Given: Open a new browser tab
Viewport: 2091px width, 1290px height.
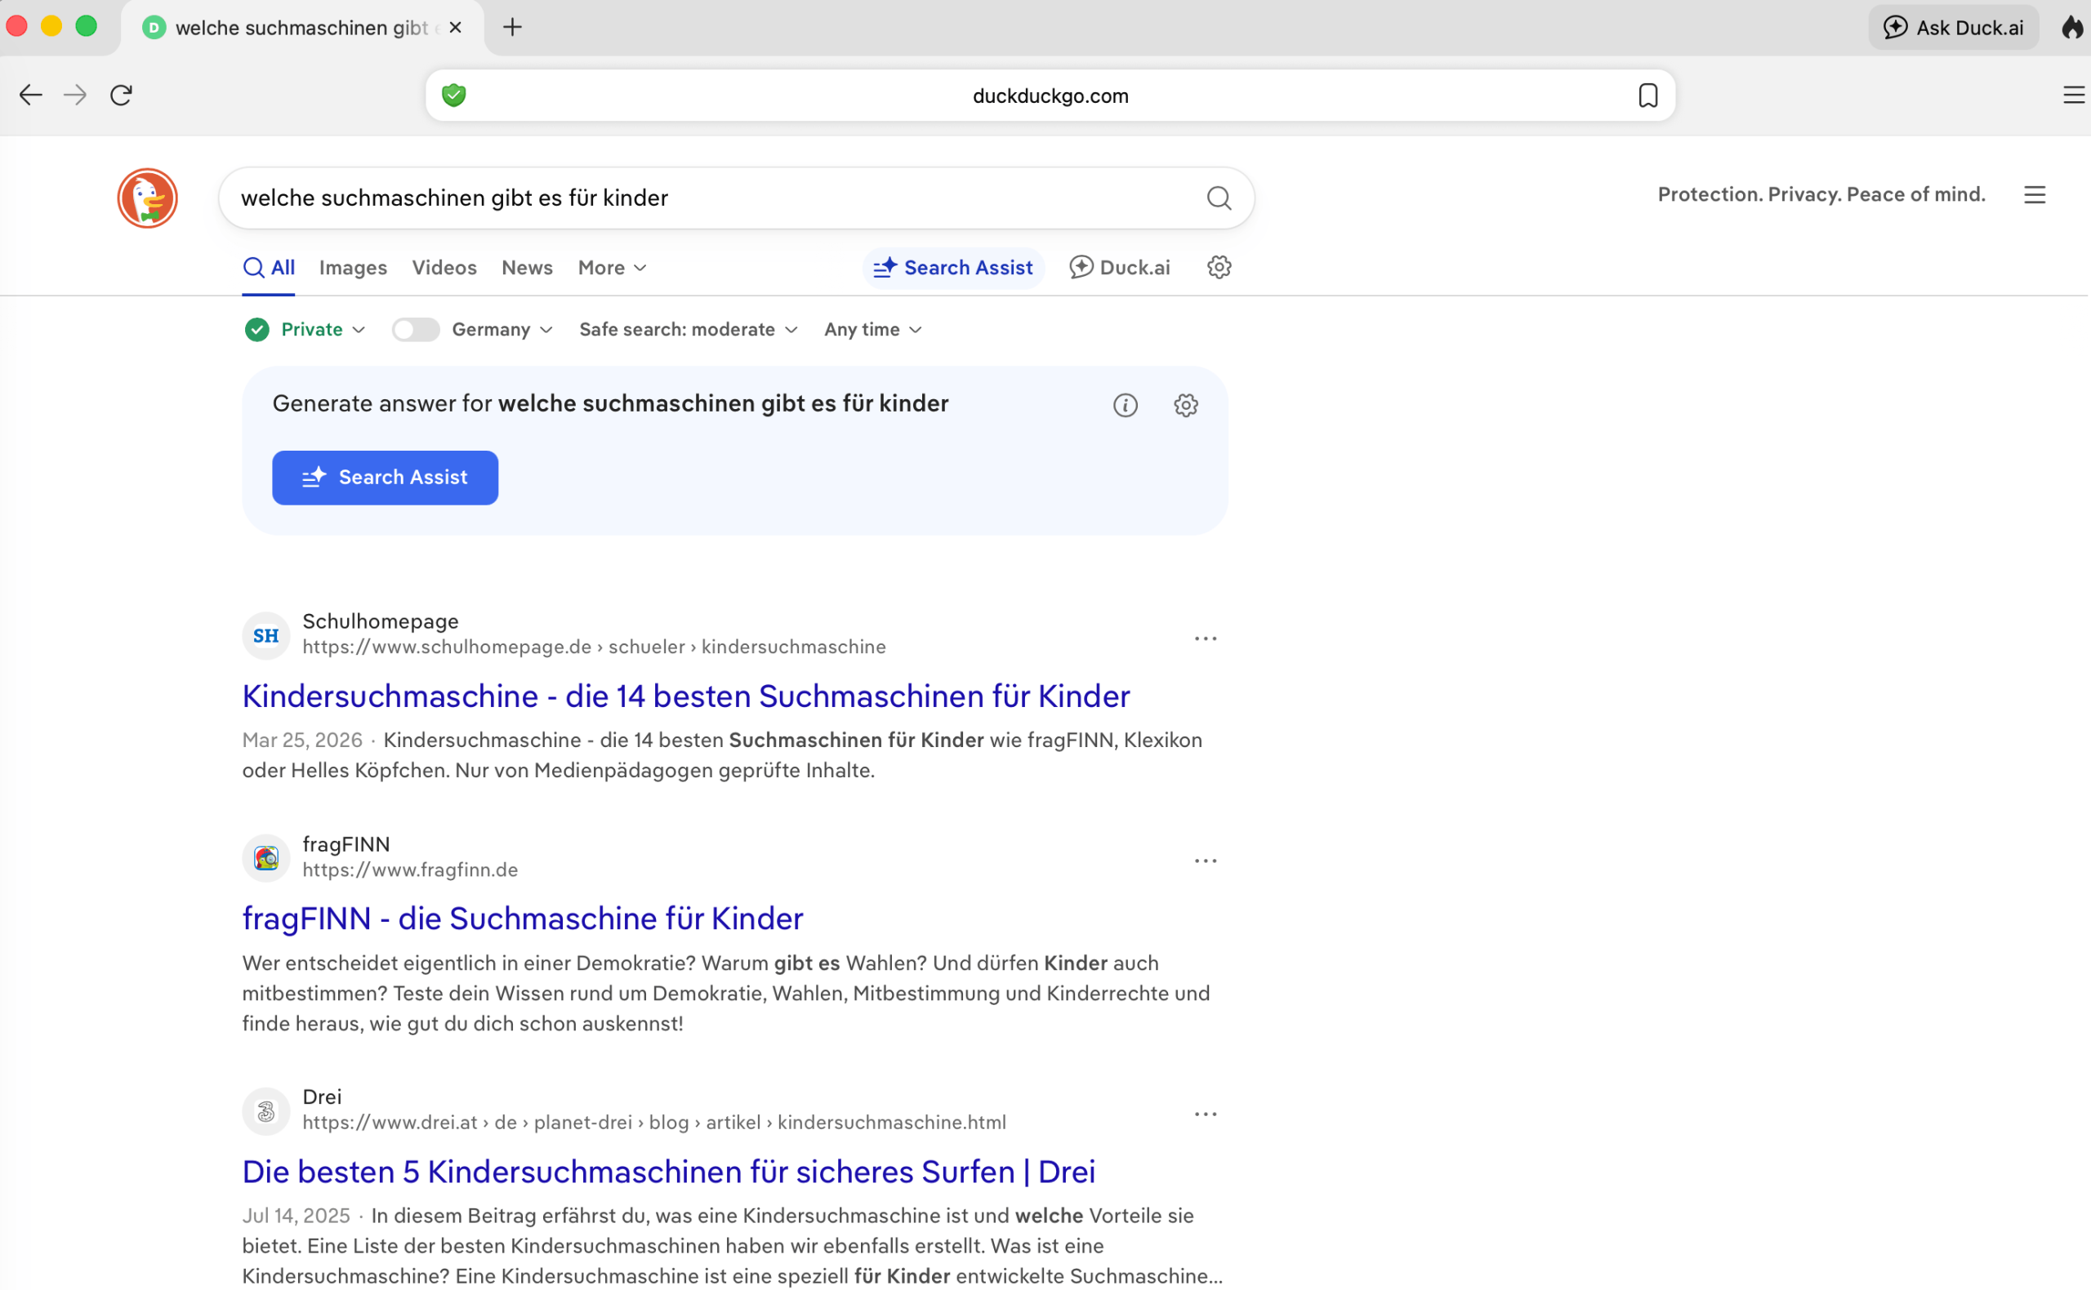Looking at the screenshot, I should [512, 27].
